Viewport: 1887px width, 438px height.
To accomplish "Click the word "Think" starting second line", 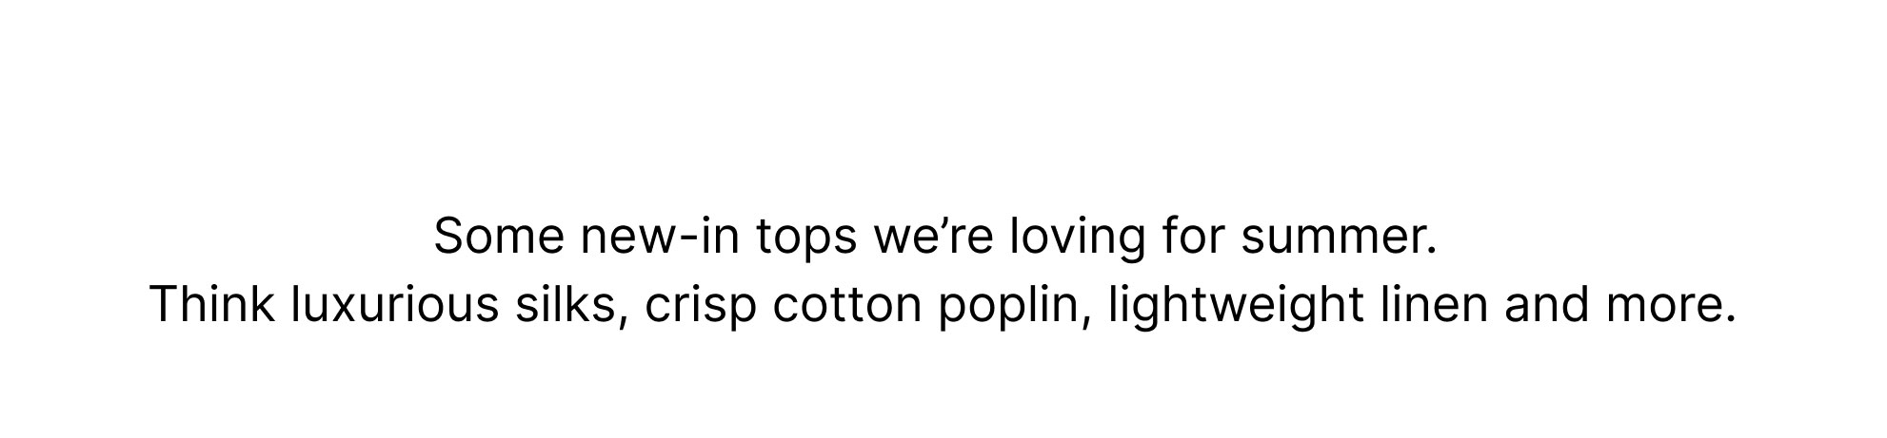I will tap(212, 305).
